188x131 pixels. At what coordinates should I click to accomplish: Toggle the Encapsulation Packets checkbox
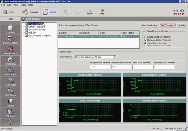coord(145,37)
